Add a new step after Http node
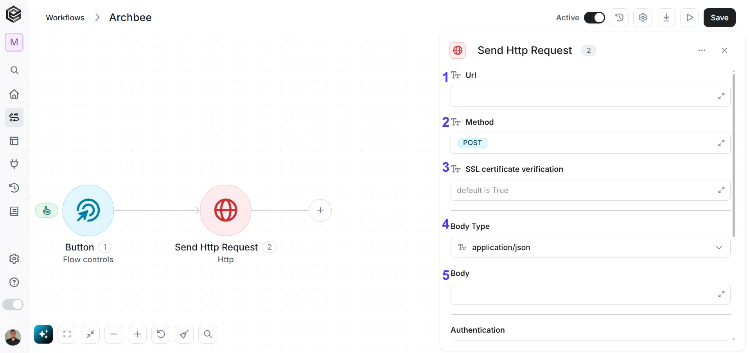749x353 pixels. pos(320,211)
